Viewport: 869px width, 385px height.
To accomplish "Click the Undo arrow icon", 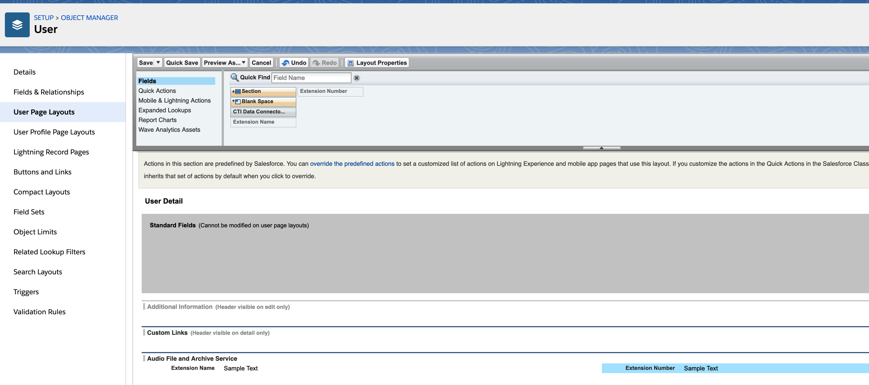I will [x=286, y=63].
